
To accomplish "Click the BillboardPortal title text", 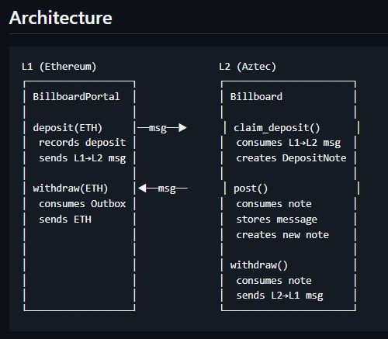I will pyautogui.click(x=76, y=97).
